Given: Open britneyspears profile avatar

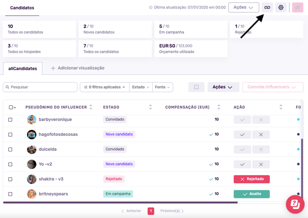Looking at the screenshot, I should click(x=32, y=194).
